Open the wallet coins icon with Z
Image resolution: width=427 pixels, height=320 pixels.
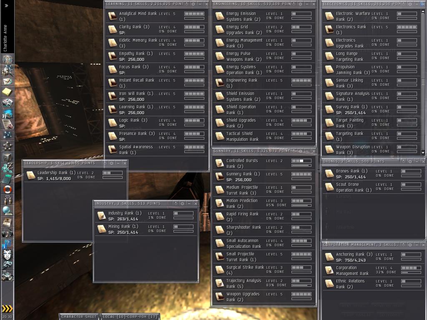coord(8,167)
